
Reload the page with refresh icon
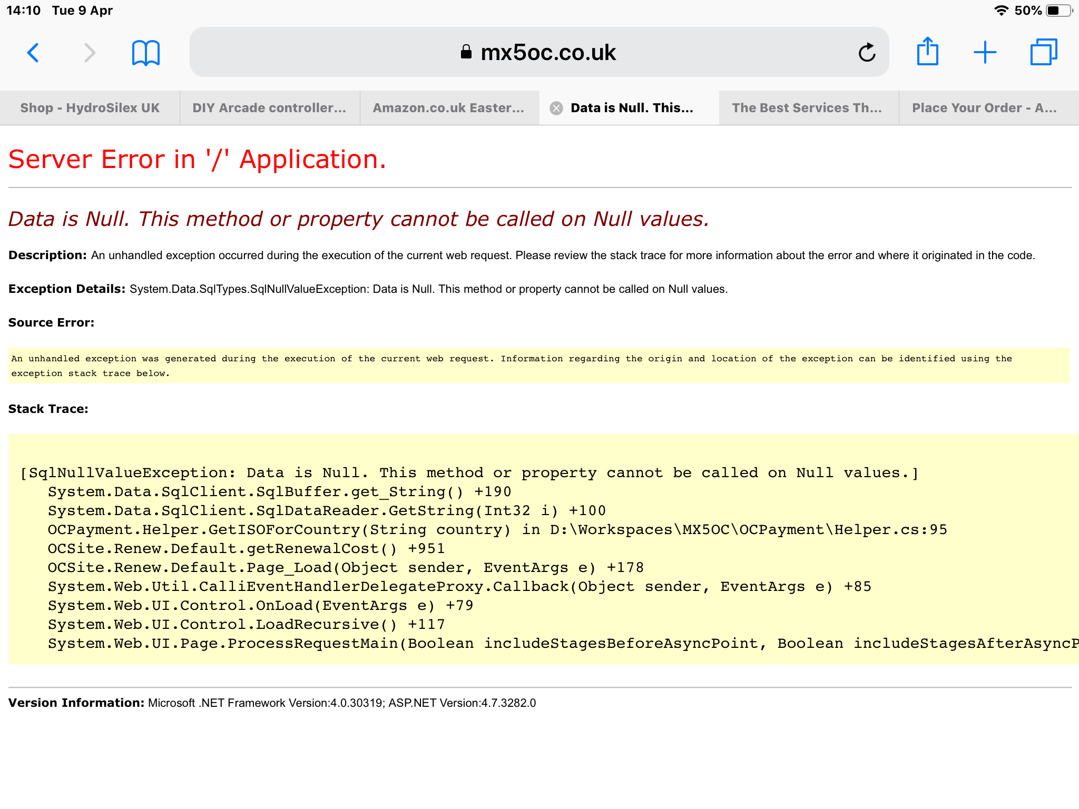[867, 53]
